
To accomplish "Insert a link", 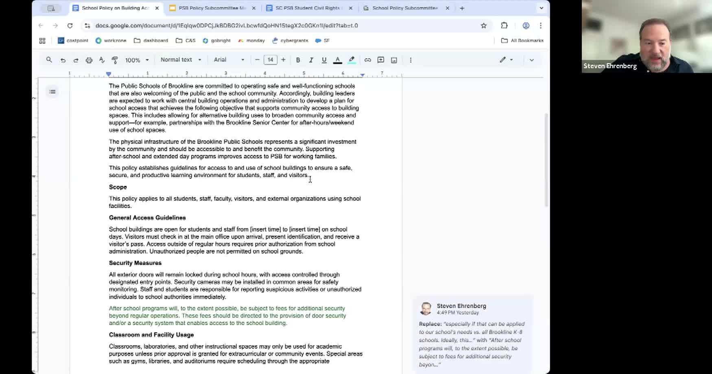I will (367, 60).
